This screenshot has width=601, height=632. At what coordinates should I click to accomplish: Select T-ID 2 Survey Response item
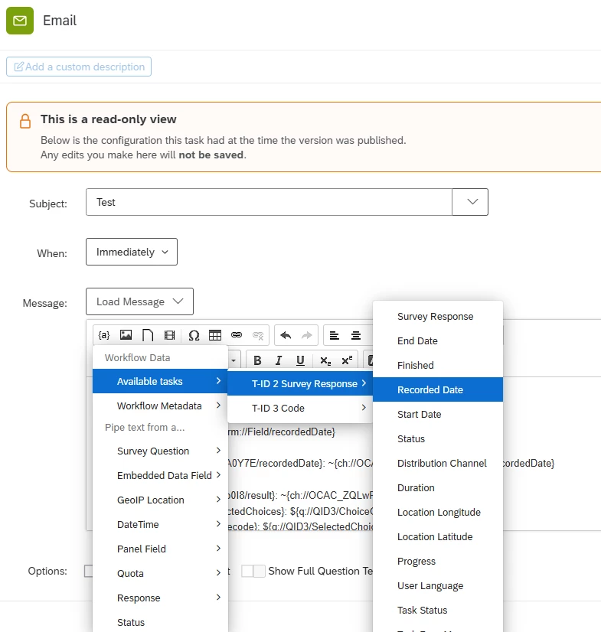[x=299, y=383]
